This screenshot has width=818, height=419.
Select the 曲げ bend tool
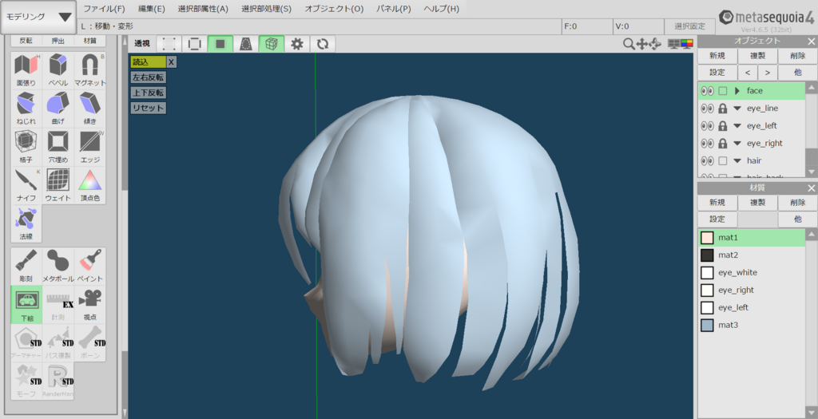pos(58,109)
